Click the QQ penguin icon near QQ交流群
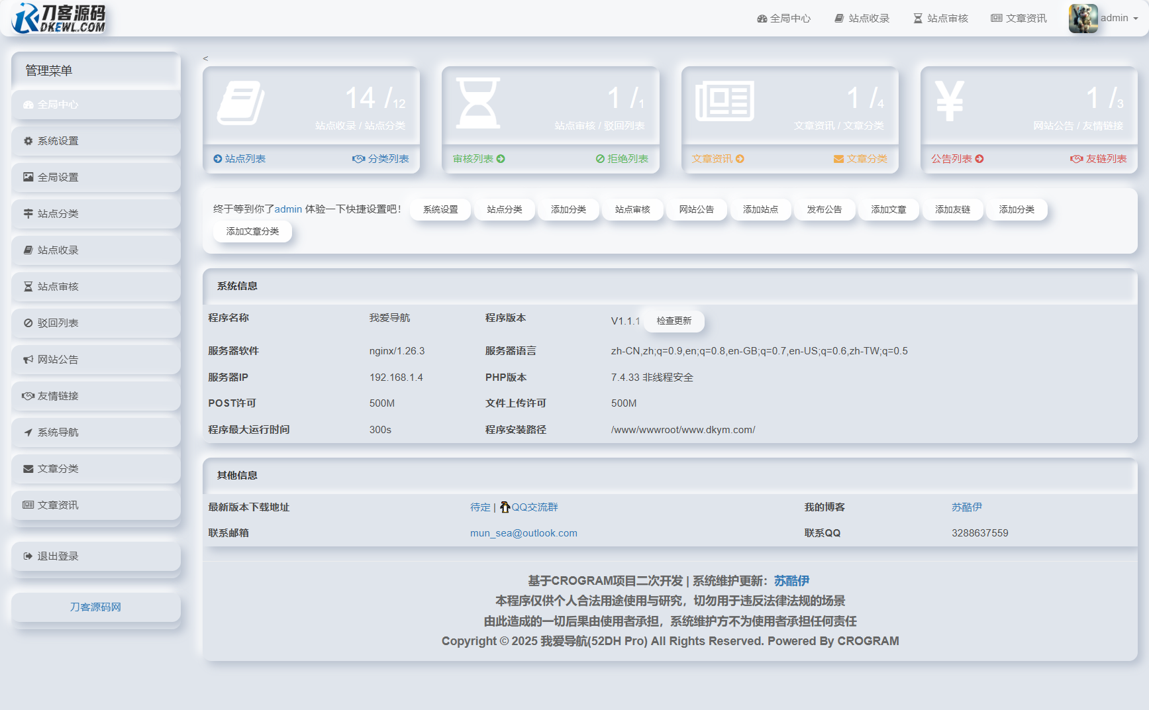This screenshot has width=1149, height=710. (505, 507)
